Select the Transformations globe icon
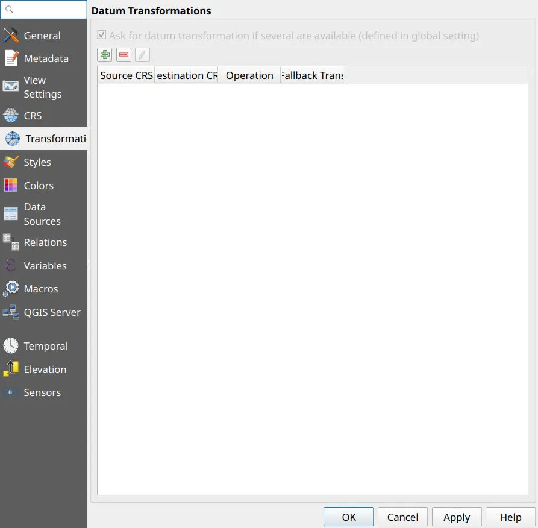 pos(13,139)
